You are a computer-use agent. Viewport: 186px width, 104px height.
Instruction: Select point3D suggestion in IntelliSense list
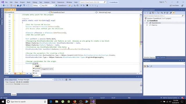click(37, 68)
